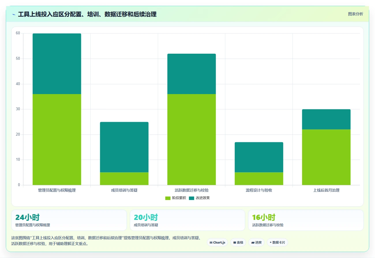
Task: Click the icon inside the 进度 chip
Action: point(253,242)
